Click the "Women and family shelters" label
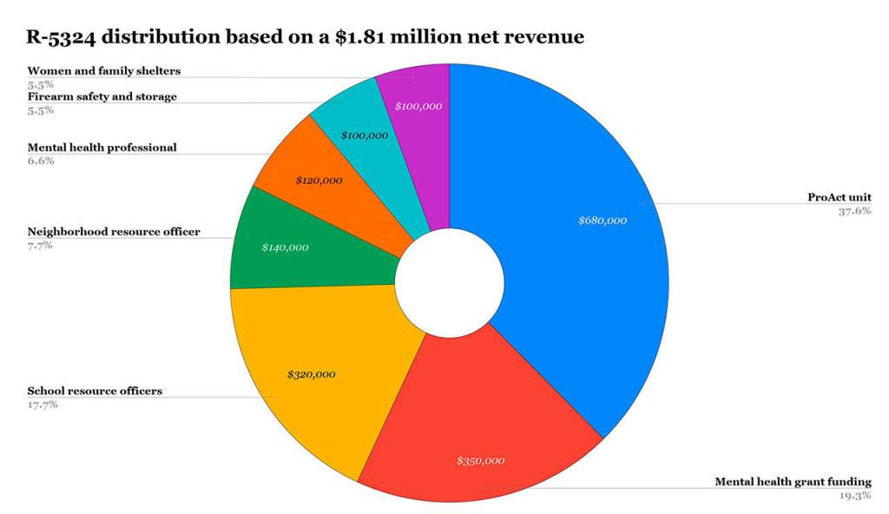Screen dimensions: 889x514 (104, 70)
